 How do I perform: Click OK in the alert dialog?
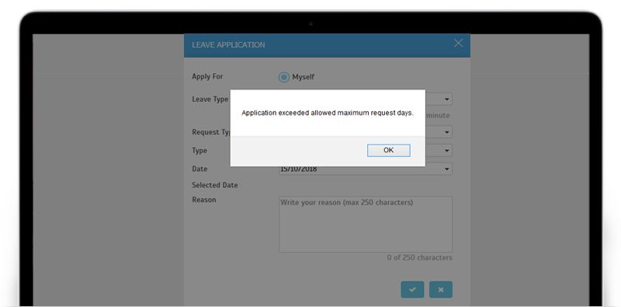(x=389, y=150)
